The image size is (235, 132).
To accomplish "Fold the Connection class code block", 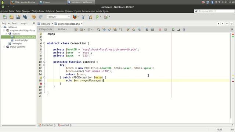I will click(44, 43).
